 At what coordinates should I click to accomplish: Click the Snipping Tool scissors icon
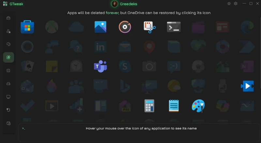coord(149,27)
